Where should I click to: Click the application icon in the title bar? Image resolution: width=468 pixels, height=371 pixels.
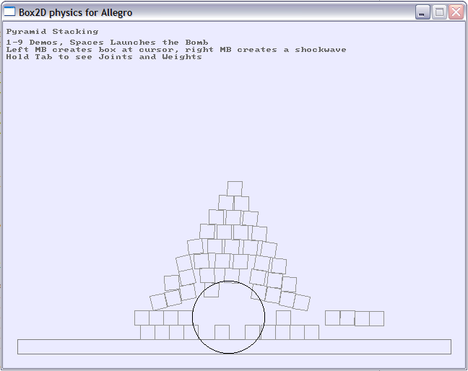(9, 12)
